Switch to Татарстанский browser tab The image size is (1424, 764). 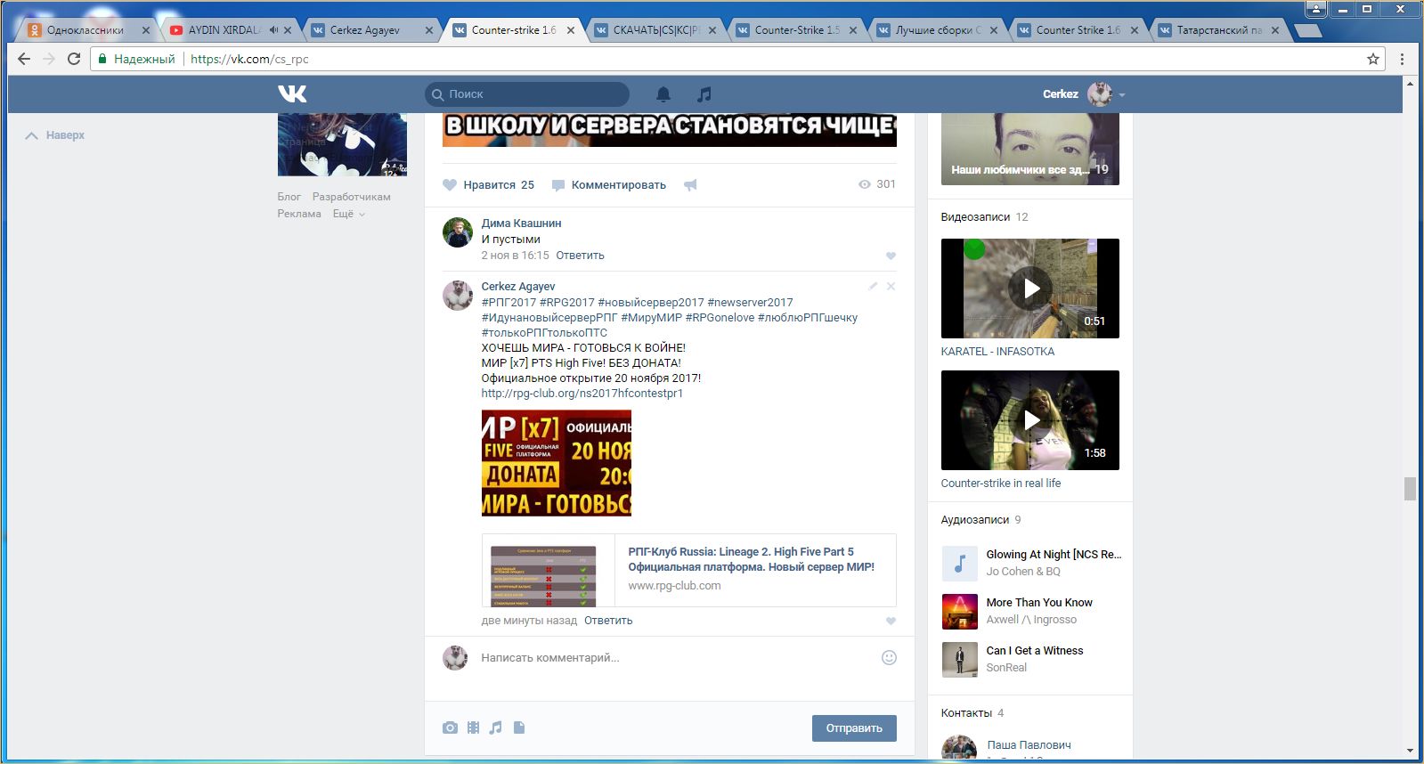1218,30
